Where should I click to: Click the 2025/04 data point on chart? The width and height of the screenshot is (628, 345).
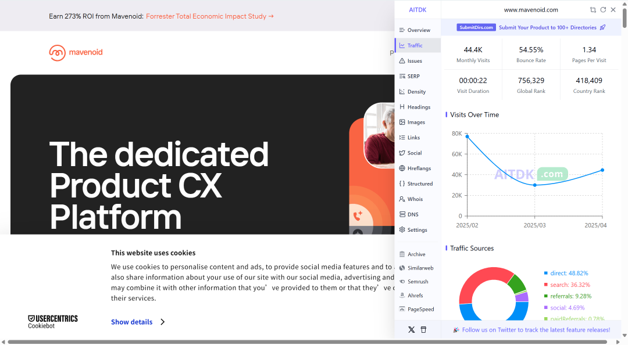[x=602, y=170]
